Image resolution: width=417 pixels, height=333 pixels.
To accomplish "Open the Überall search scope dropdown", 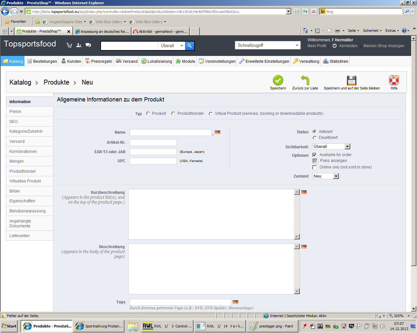I will [x=172, y=46].
